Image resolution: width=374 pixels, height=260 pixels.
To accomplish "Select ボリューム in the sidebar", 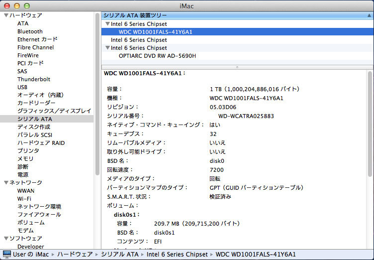I will tap(31, 223).
